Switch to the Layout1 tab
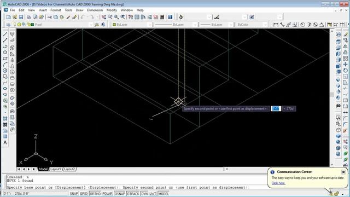350x197 pixels. pos(56,169)
